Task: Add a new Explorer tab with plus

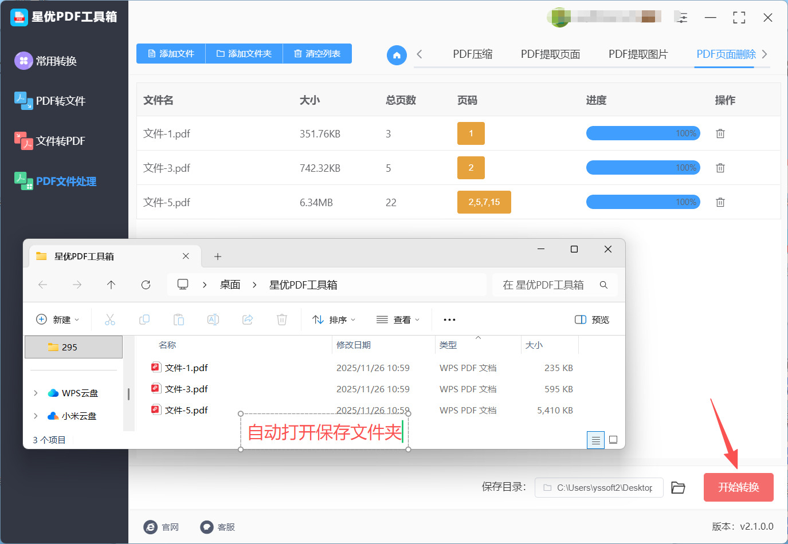Action: pos(218,257)
